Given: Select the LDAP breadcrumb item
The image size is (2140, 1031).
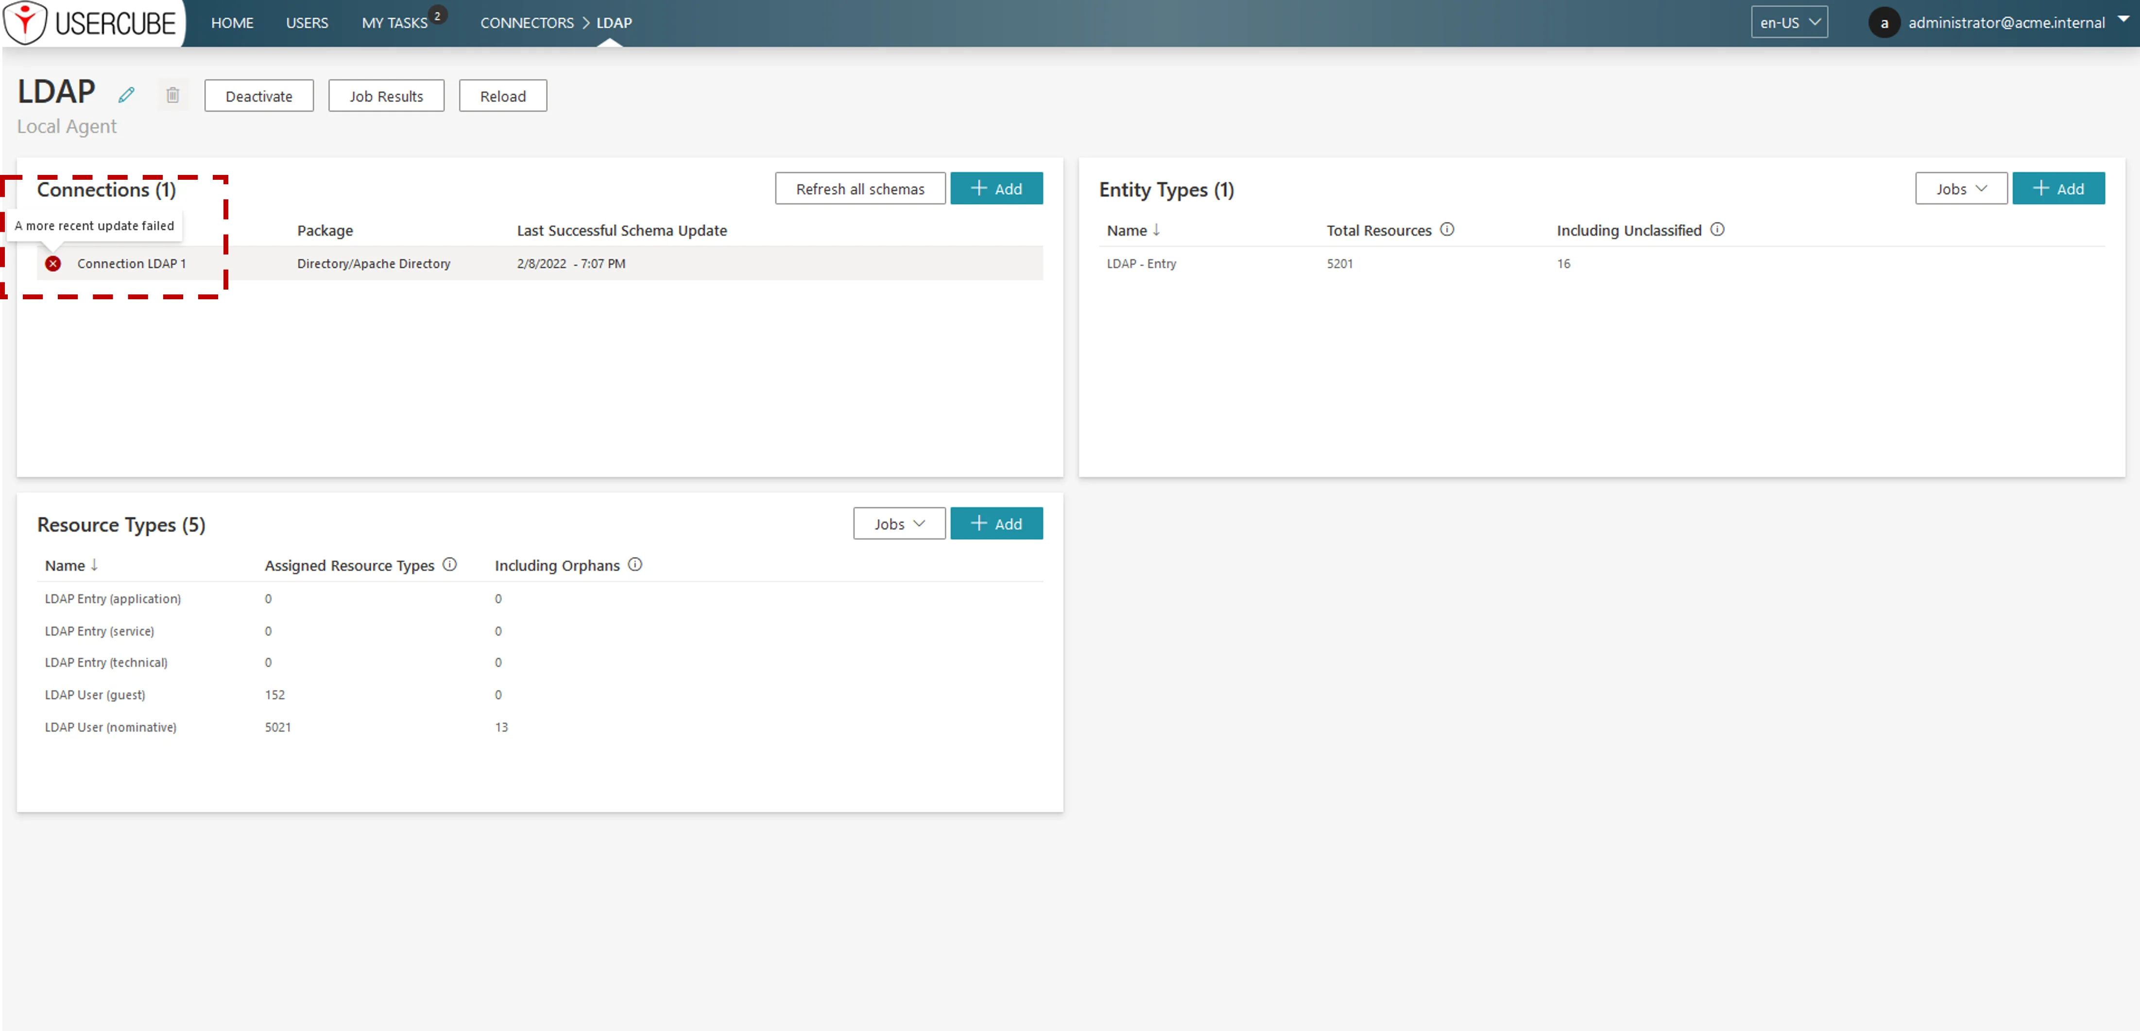Looking at the screenshot, I should point(614,22).
